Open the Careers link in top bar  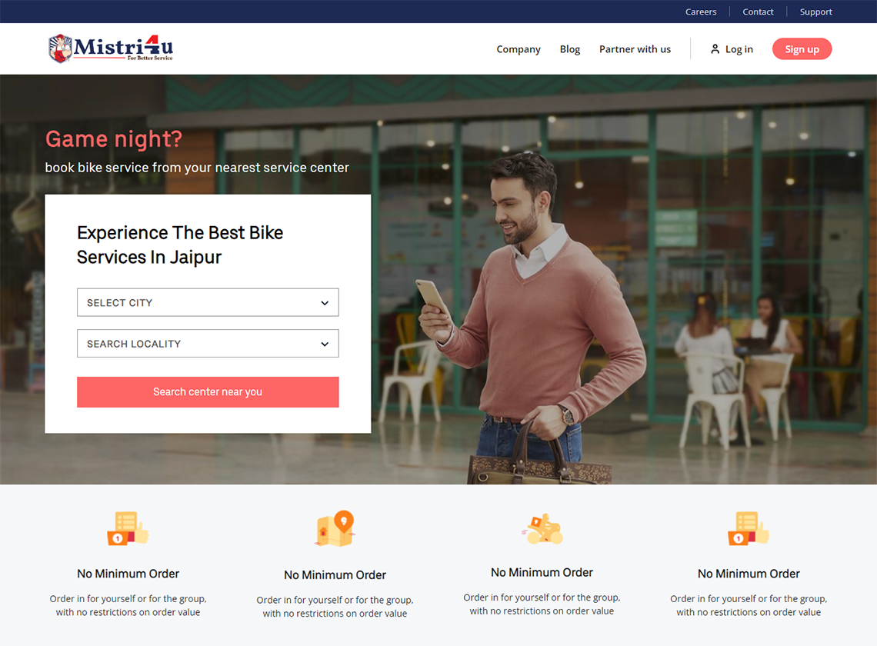(x=701, y=12)
